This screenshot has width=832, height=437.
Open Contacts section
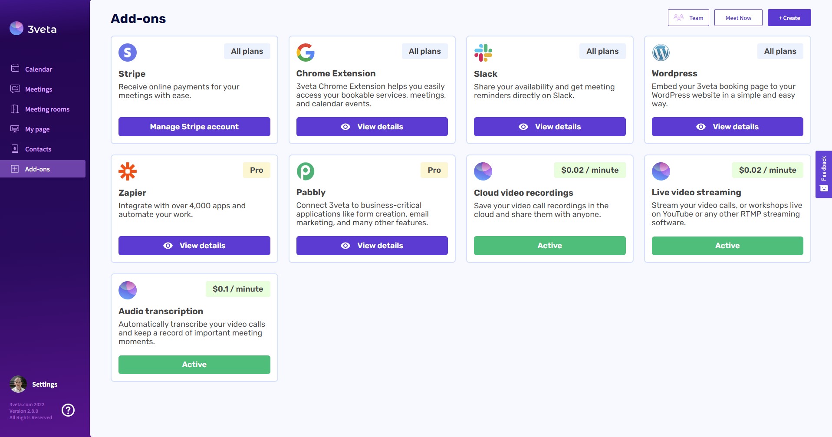coord(43,149)
